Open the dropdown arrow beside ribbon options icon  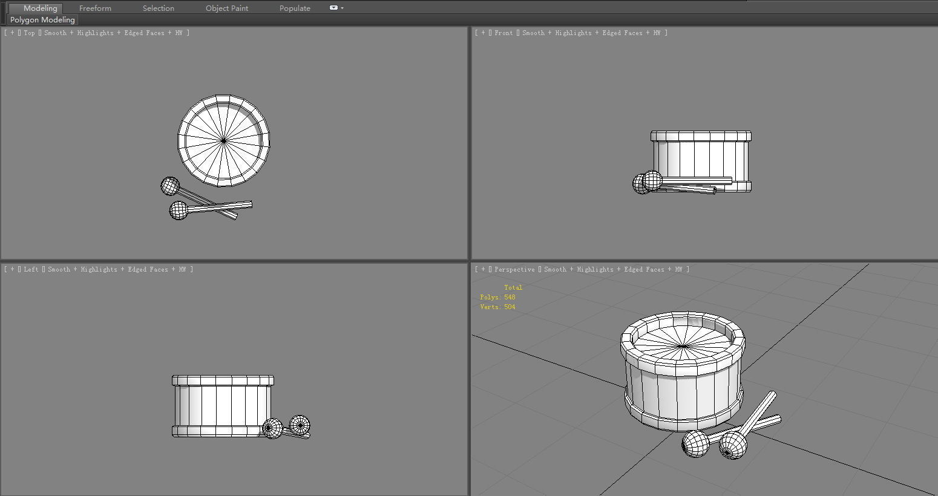tap(343, 8)
